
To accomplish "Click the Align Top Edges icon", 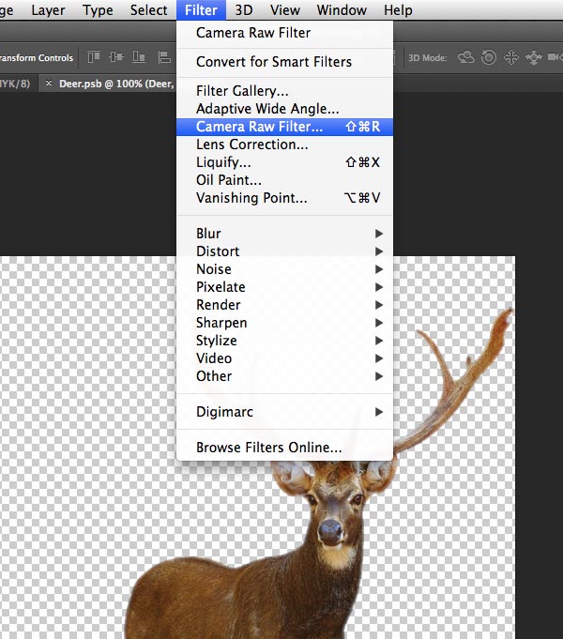I will coord(94,58).
